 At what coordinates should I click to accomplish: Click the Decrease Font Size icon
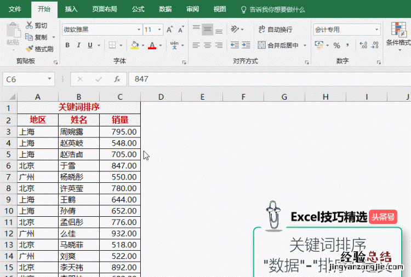click(180, 30)
